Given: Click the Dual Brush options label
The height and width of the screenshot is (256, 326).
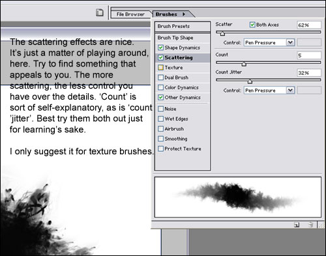Looking at the screenshot, I should click(x=177, y=78).
